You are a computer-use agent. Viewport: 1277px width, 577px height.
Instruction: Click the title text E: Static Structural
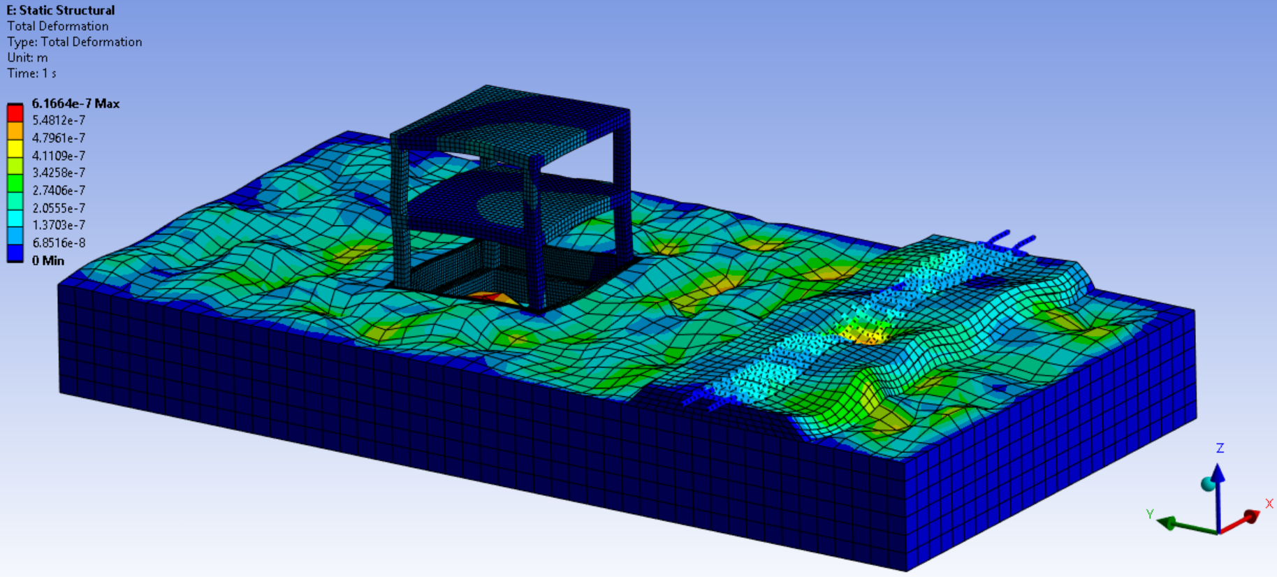pos(61,10)
